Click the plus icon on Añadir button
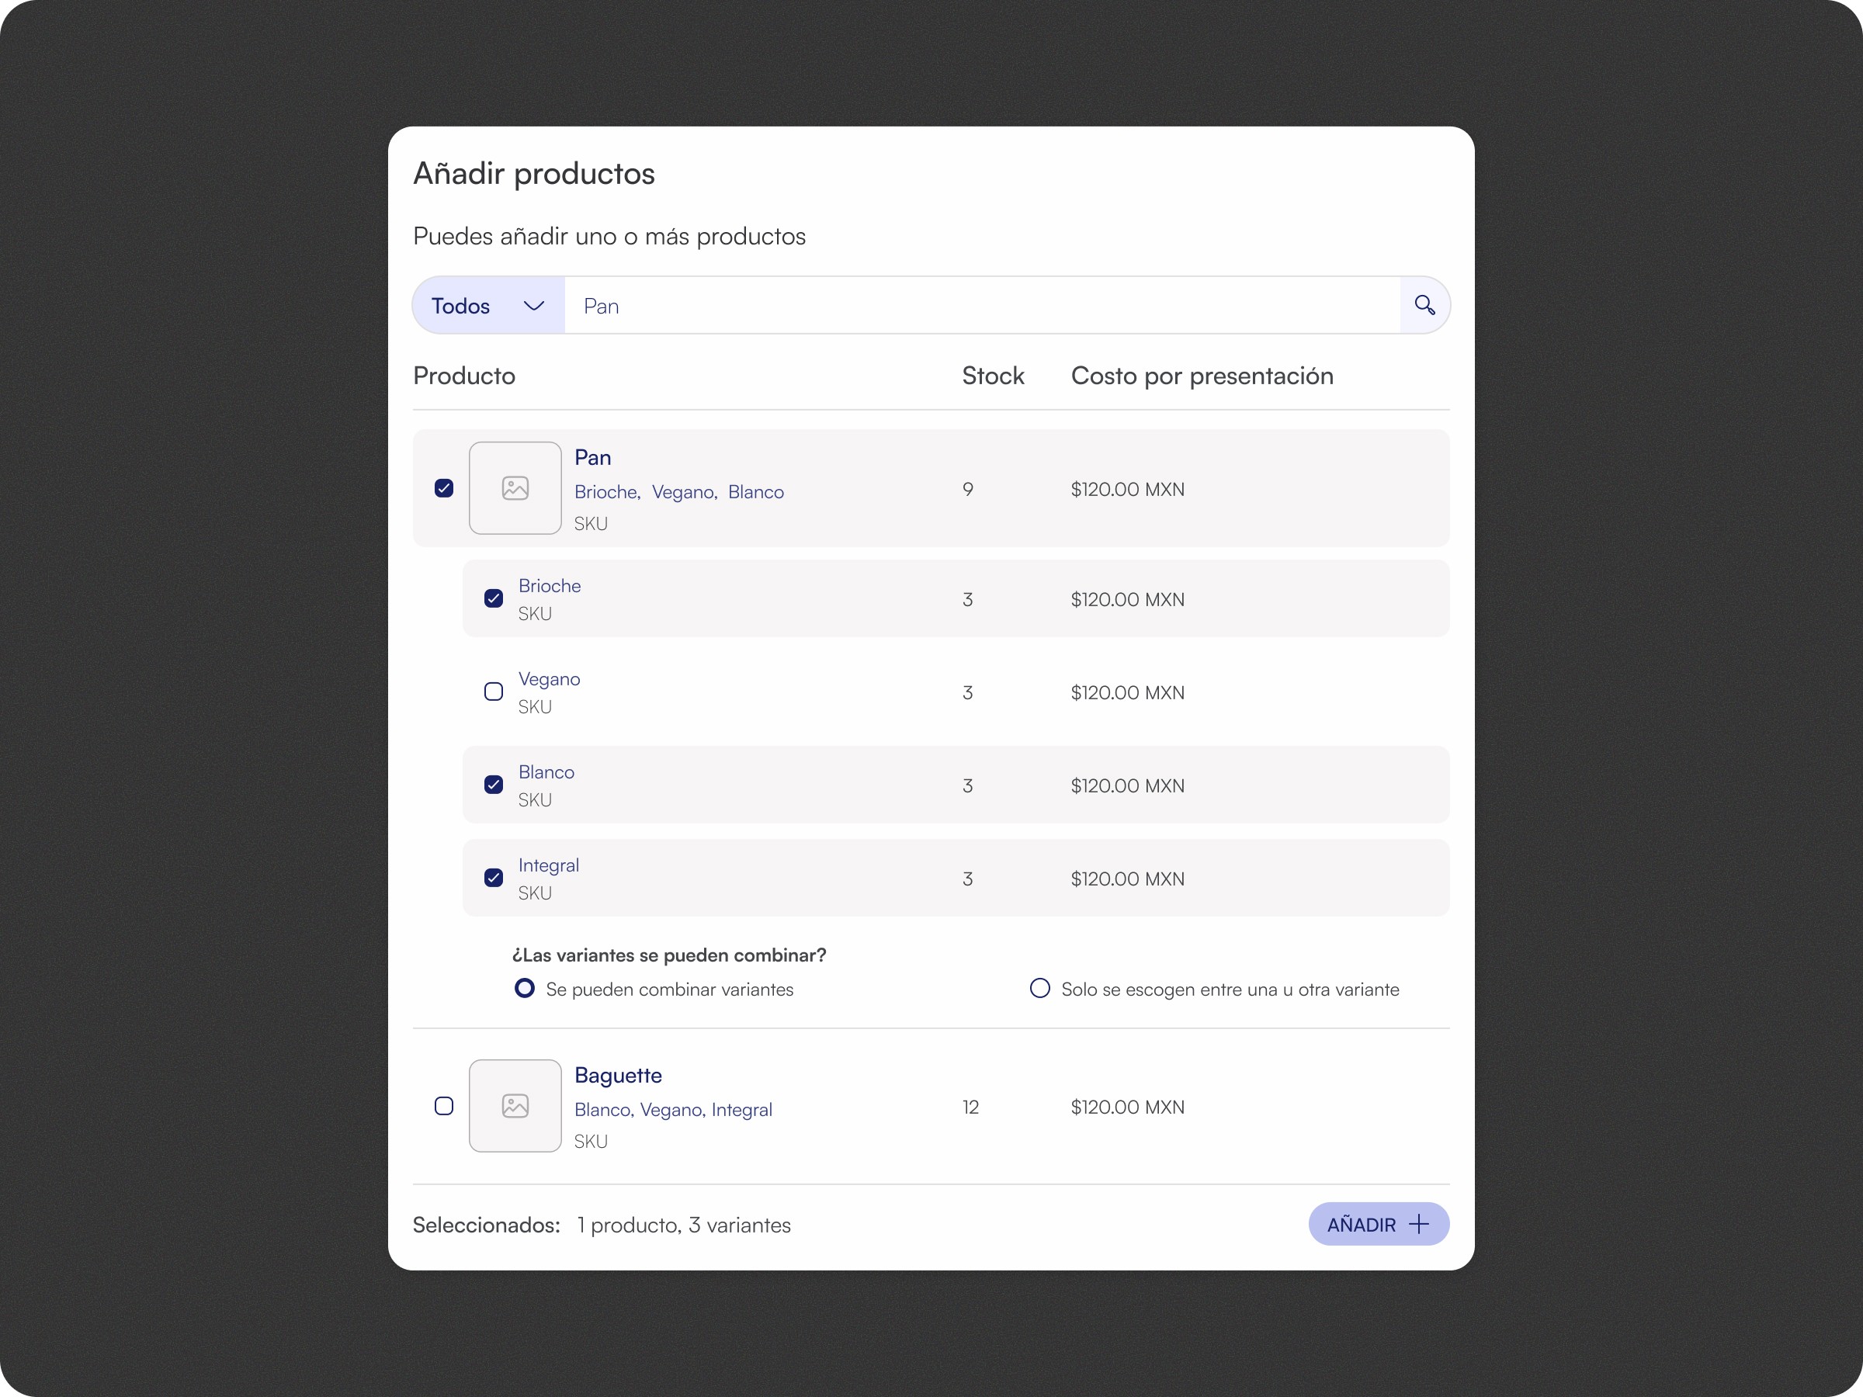Image resolution: width=1863 pixels, height=1397 pixels. 1419,1225
